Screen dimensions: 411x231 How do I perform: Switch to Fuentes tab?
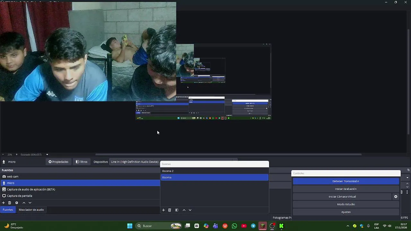click(x=8, y=210)
